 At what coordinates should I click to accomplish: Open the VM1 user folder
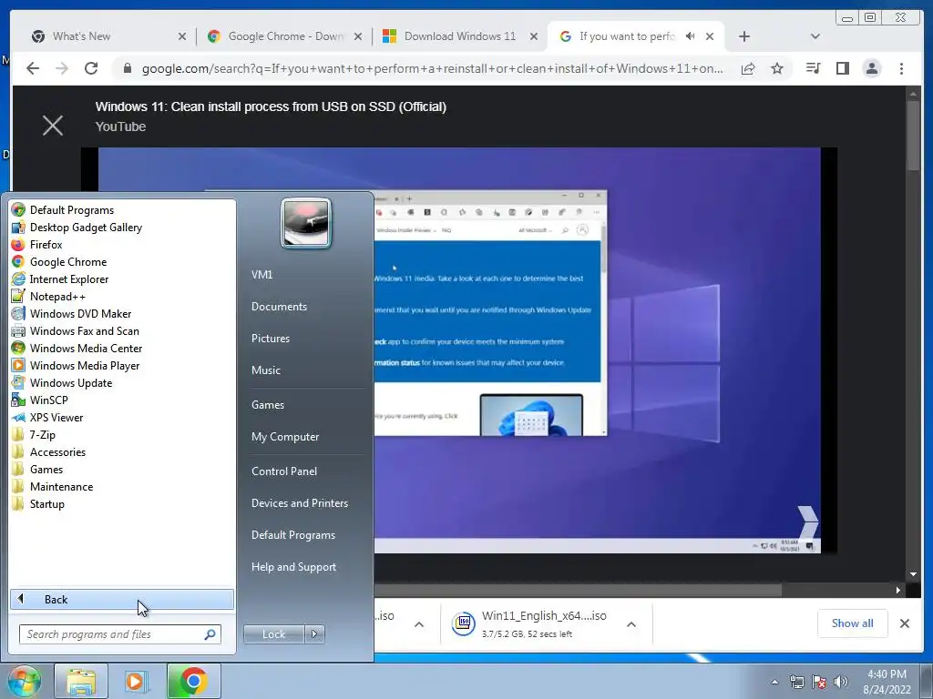pyautogui.click(x=261, y=275)
